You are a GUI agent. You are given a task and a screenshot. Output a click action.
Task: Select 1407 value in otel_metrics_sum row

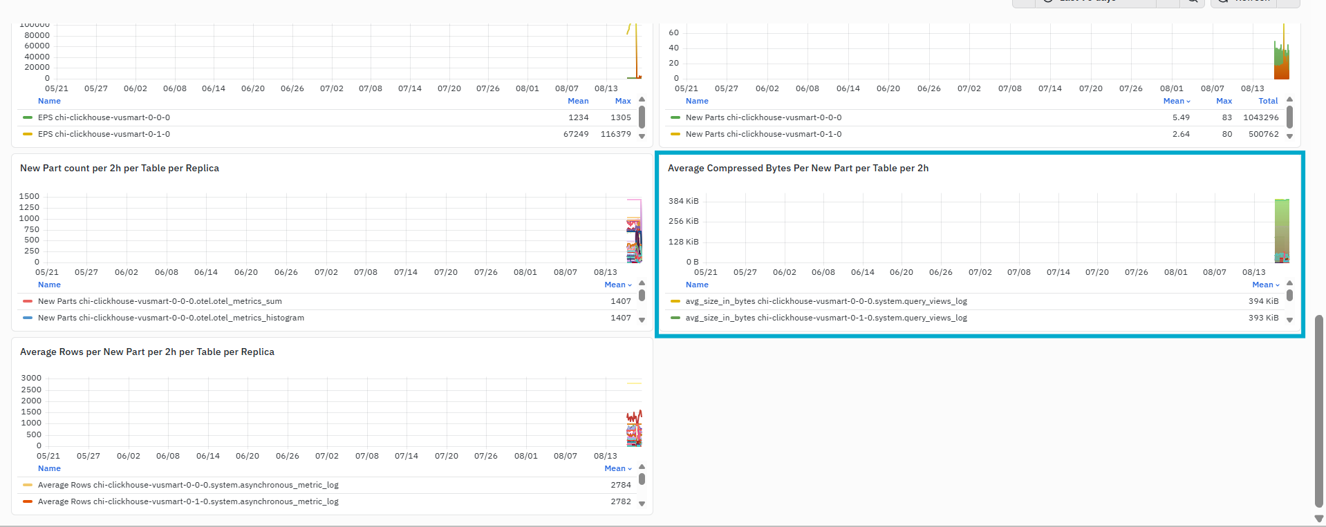pos(621,301)
